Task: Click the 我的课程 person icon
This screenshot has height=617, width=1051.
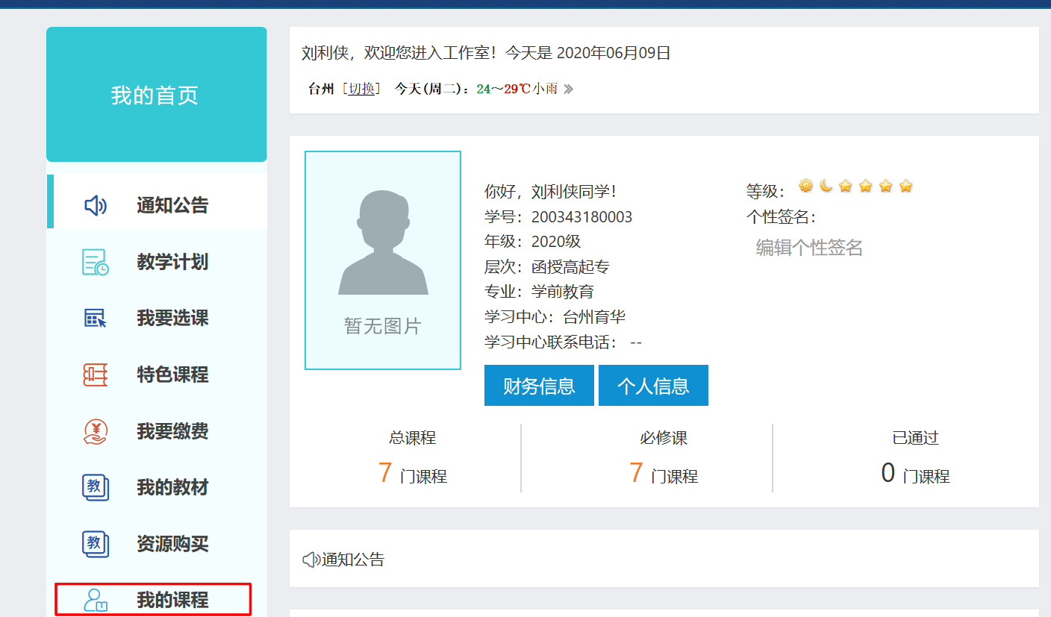Action: click(96, 600)
